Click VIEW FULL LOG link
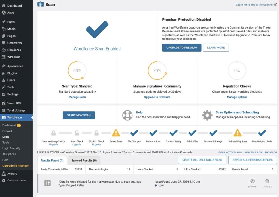 [x=253, y=152]
